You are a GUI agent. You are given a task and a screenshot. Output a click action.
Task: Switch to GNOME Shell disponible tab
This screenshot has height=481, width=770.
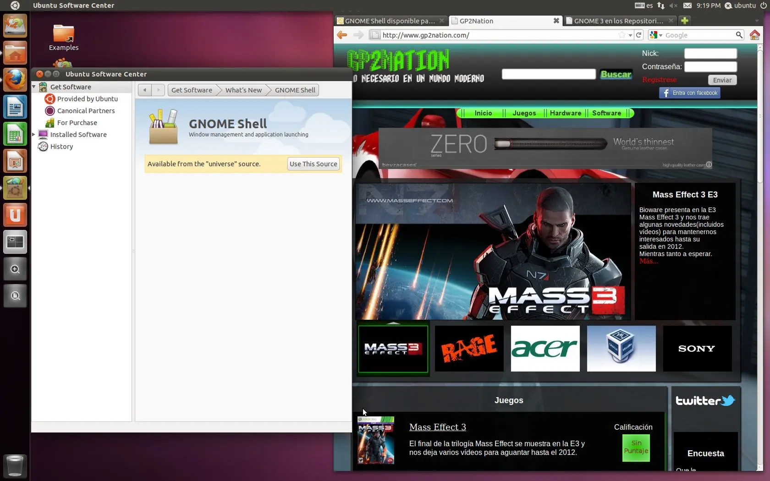coord(390,21)
